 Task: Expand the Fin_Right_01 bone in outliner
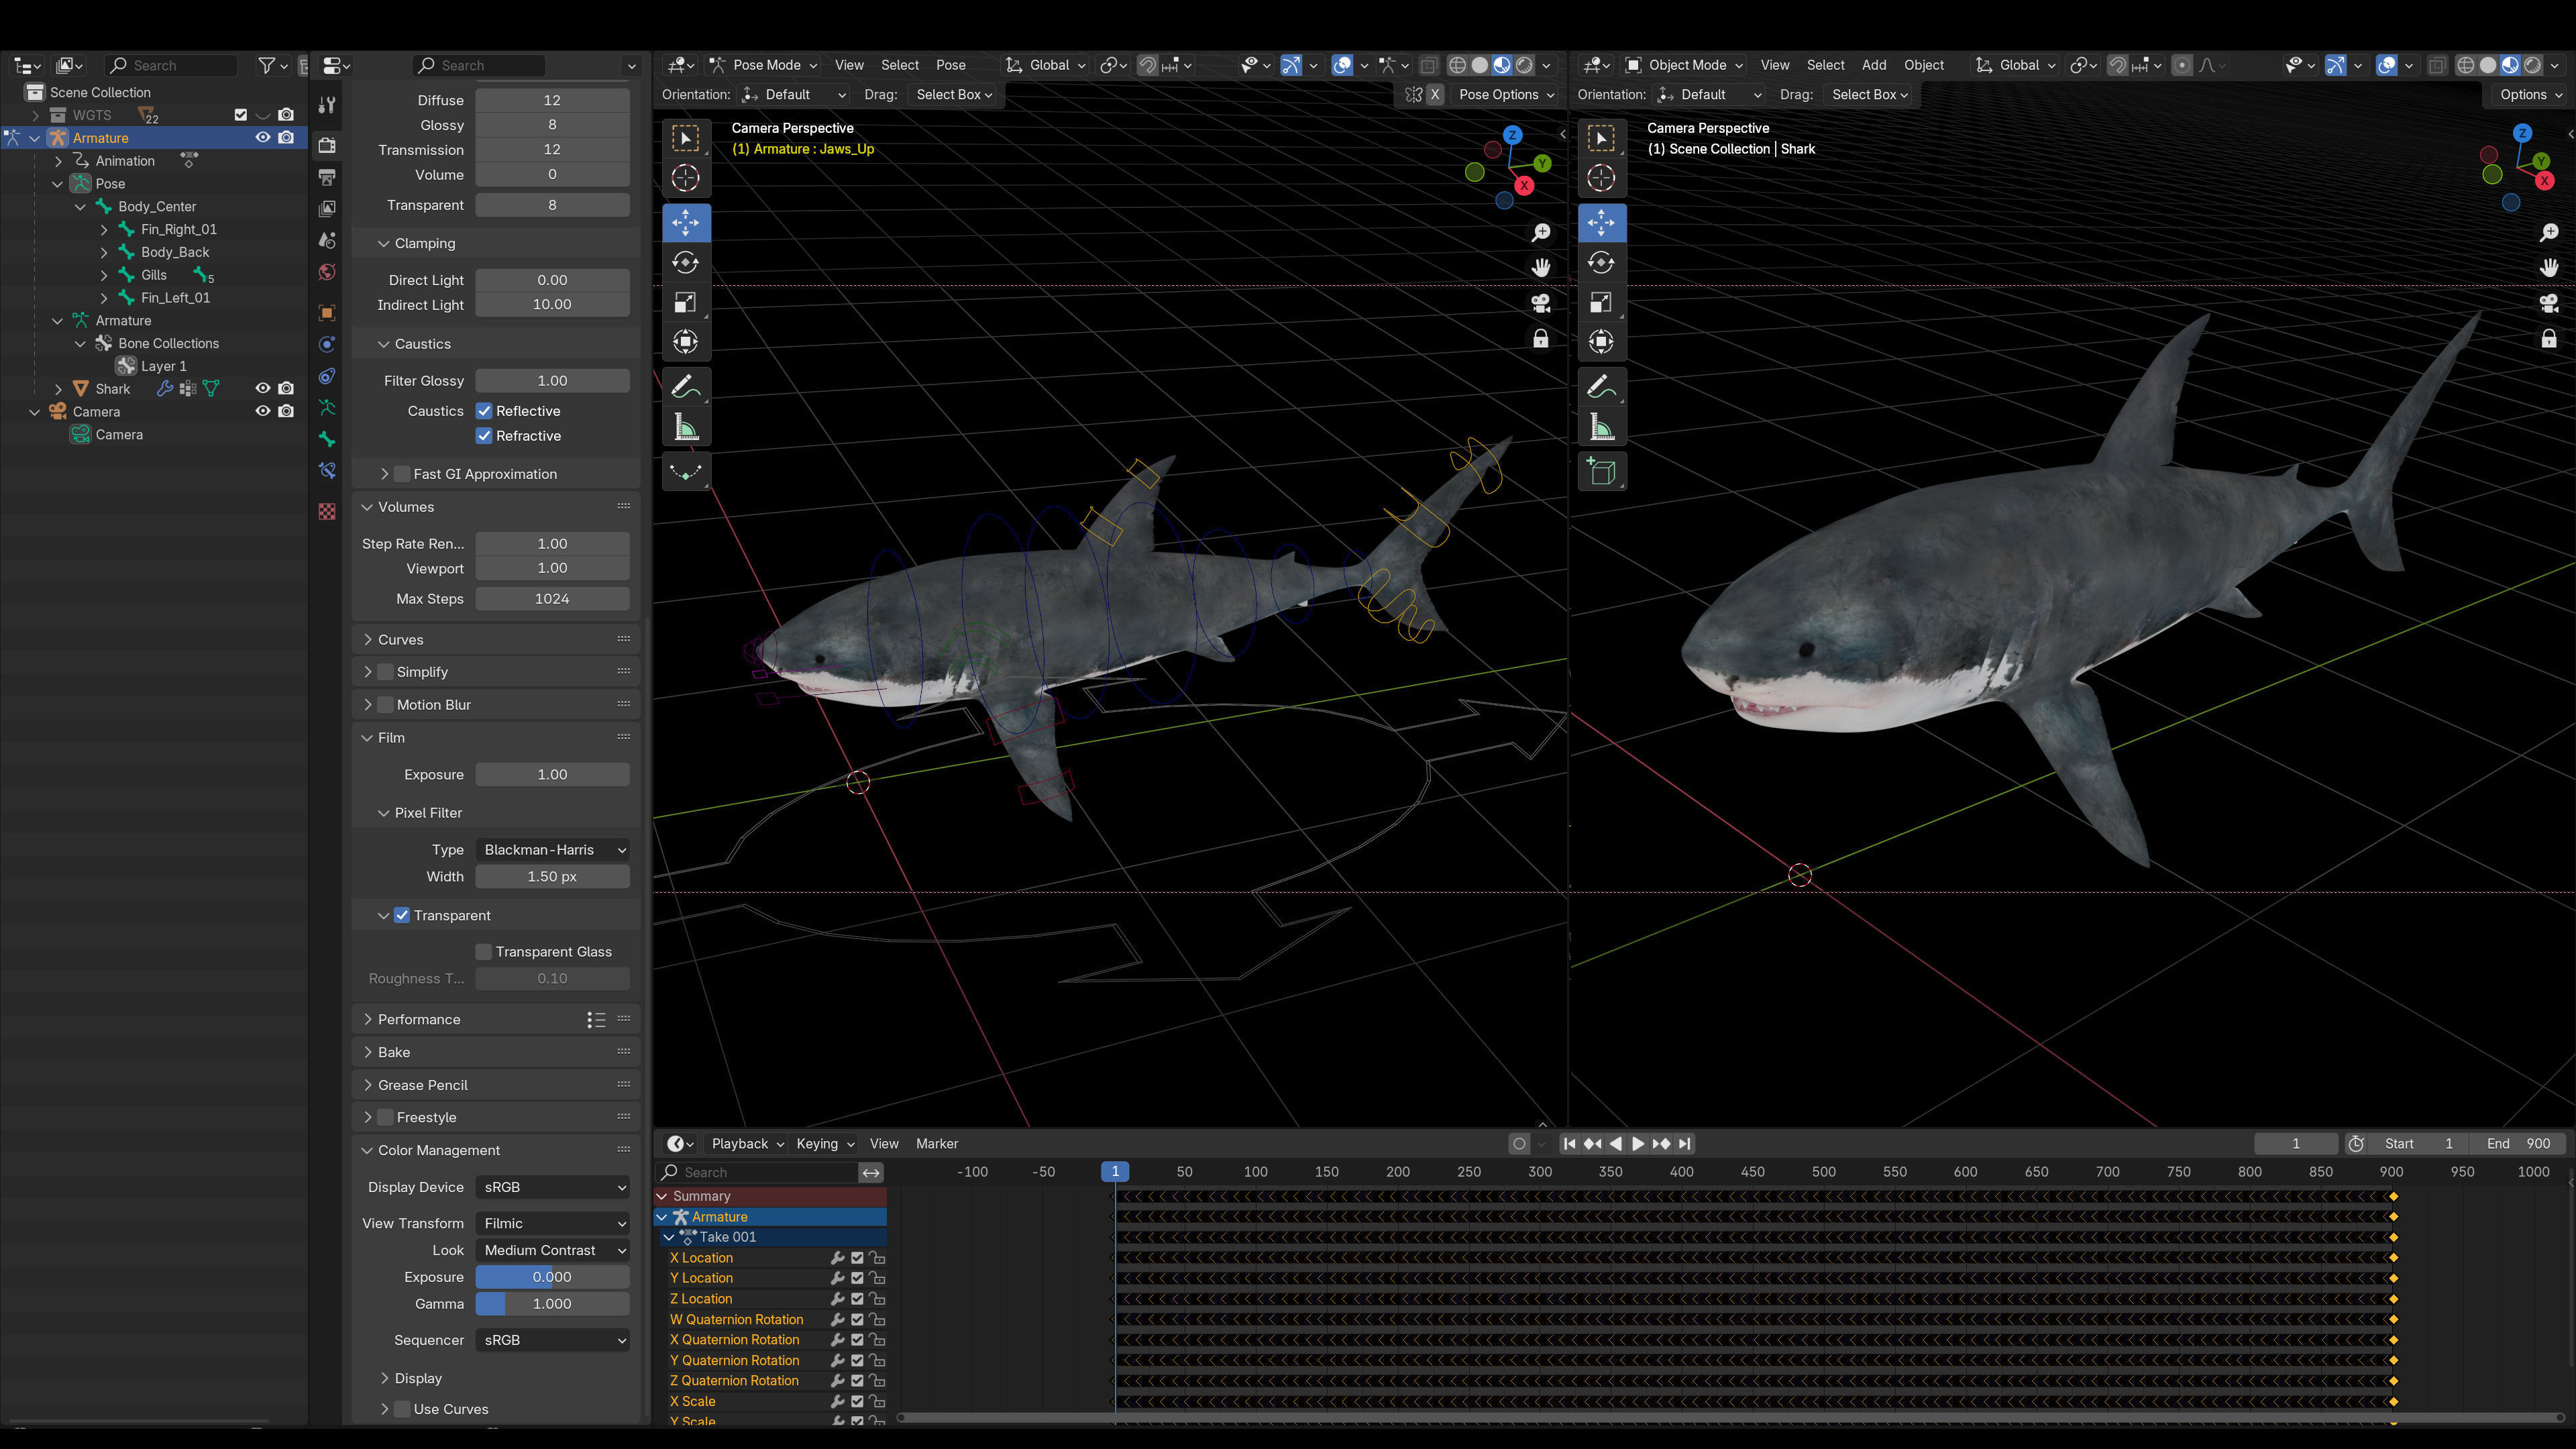(x=104, y=229)
